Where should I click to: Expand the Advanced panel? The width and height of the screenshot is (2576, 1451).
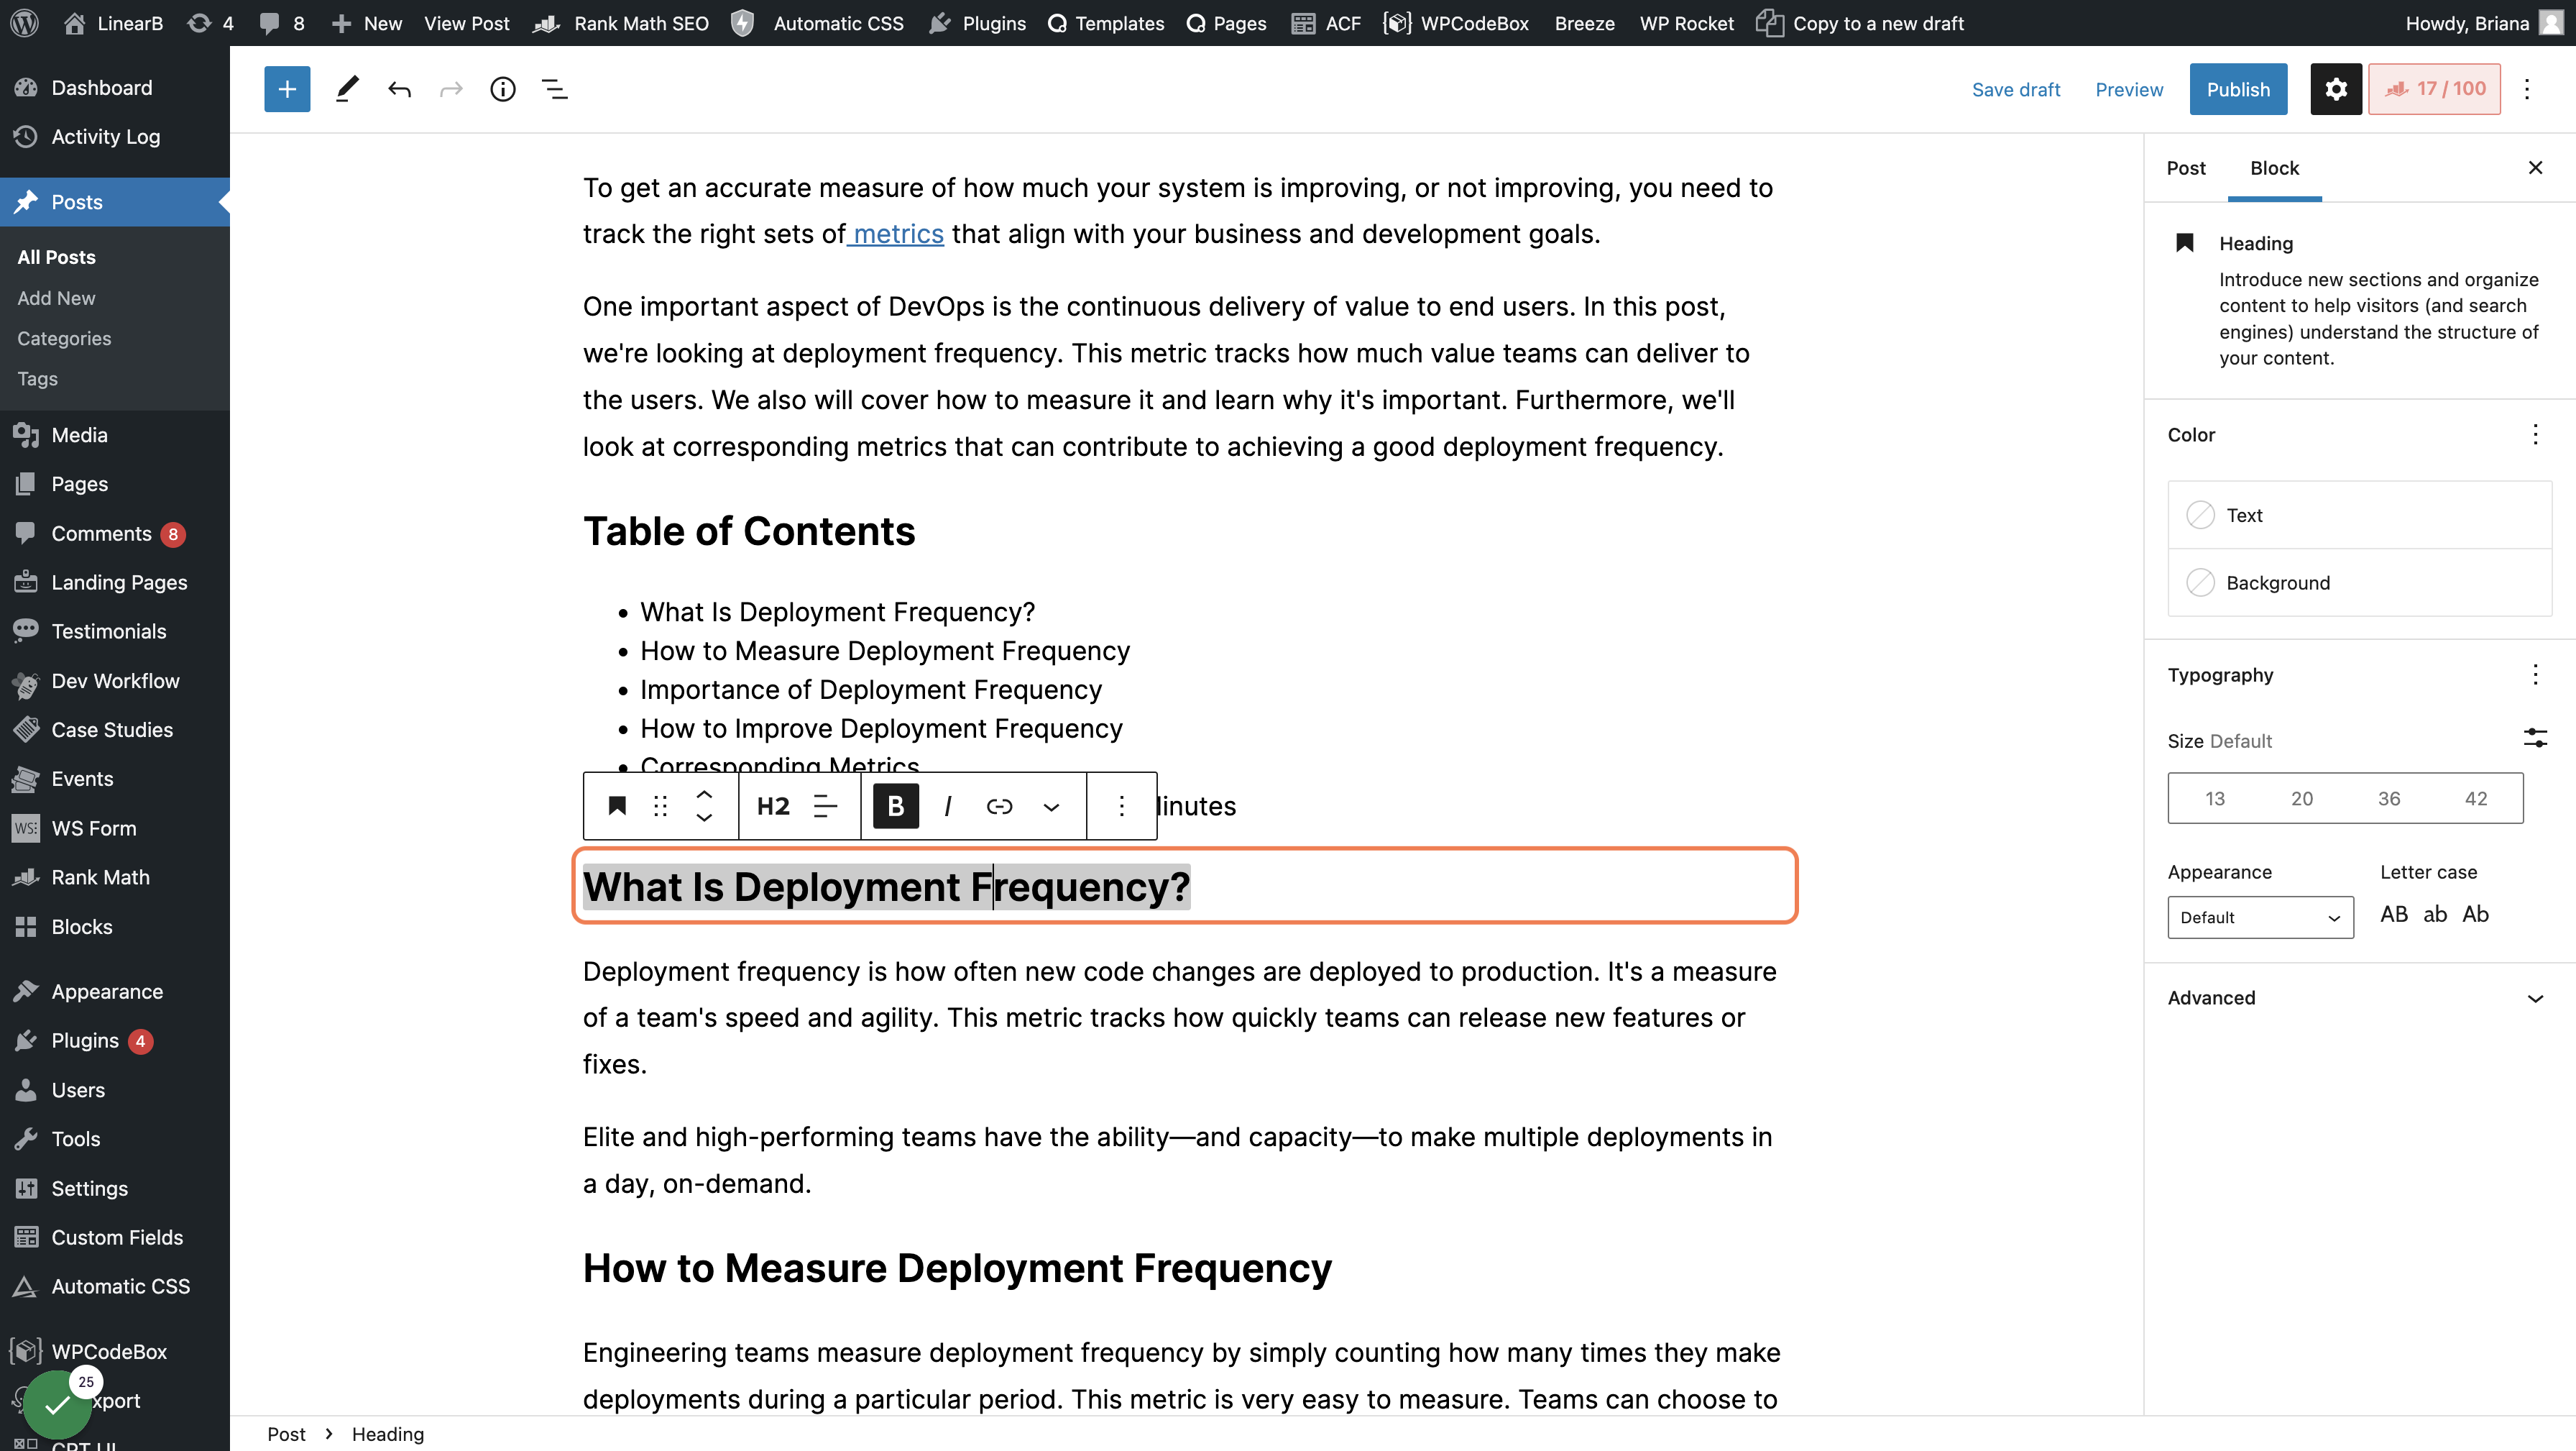click(2360, 998)
